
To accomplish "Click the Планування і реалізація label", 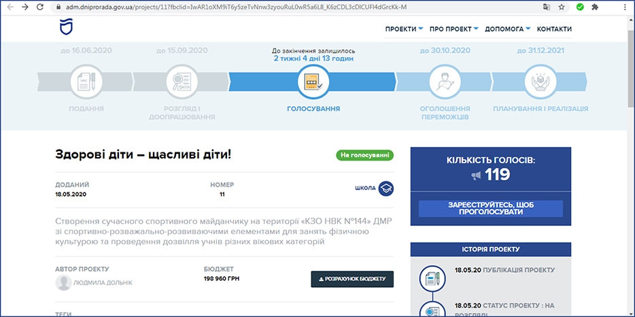I will click(x=540, y=109).
